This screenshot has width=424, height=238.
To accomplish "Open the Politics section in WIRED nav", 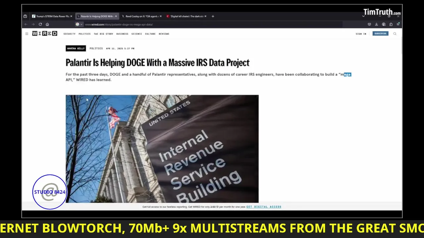I will pyautogui.click(x=84, y=34).
